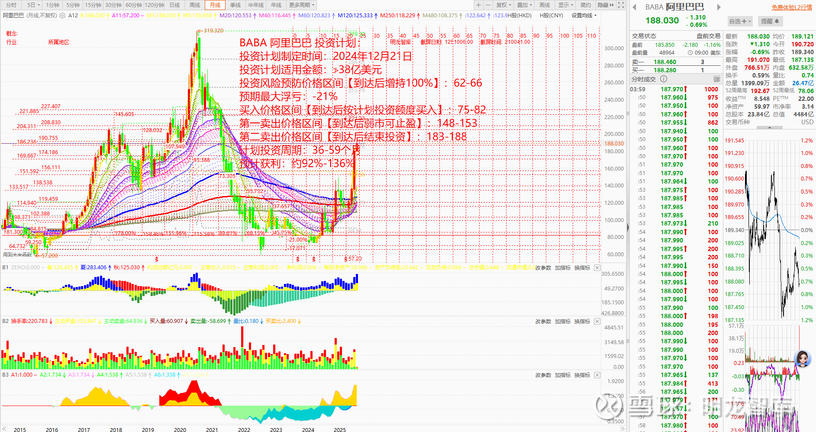Toggle 隐藏 to hide the side panel
This screenshot has height=432, width=816.
click(605, 5)
